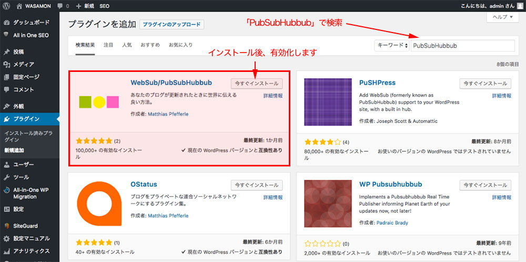The image size is (526, 262).
Task: Open ユーザー users icon
Action: [x=6, y=164]
